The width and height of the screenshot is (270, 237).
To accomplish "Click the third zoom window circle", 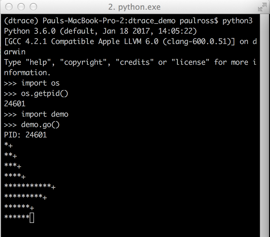I will click(x=33, y=7).
